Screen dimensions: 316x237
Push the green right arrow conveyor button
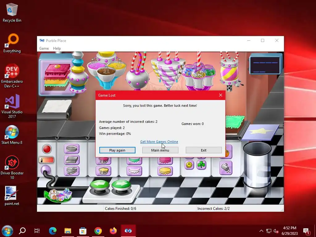pyautogui.click(x=121, y=185)
